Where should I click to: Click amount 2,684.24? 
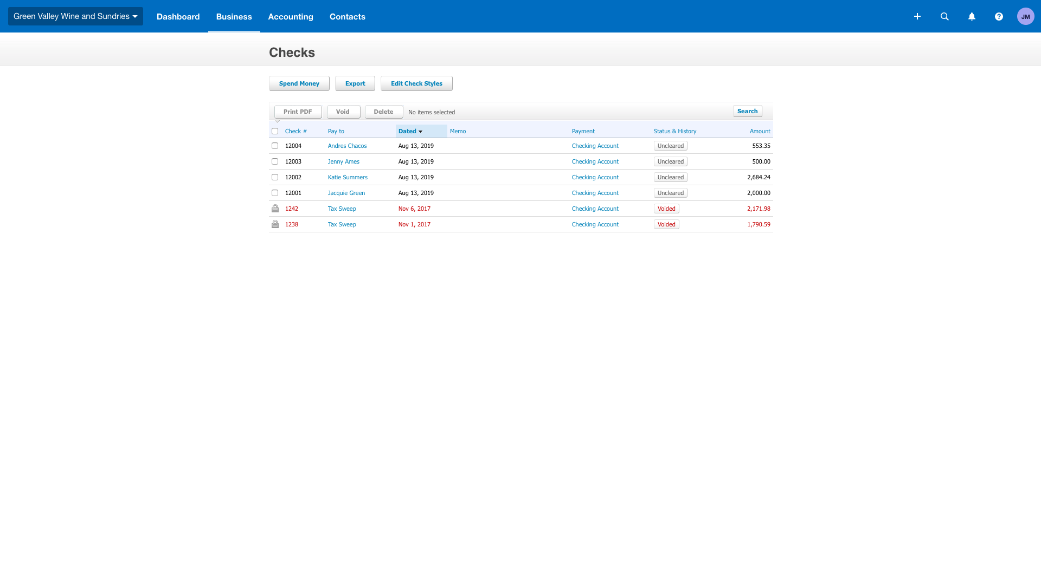(759, 177)
